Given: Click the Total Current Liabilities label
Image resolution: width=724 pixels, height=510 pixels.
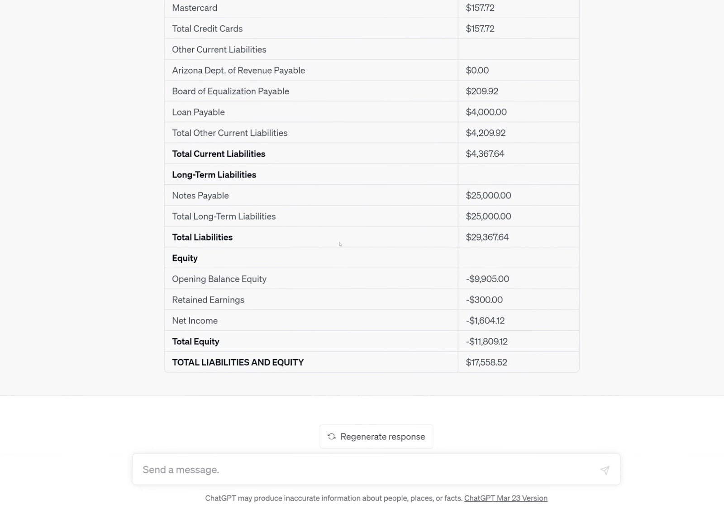Looking at the screenshot, I should tap(219, 154).
